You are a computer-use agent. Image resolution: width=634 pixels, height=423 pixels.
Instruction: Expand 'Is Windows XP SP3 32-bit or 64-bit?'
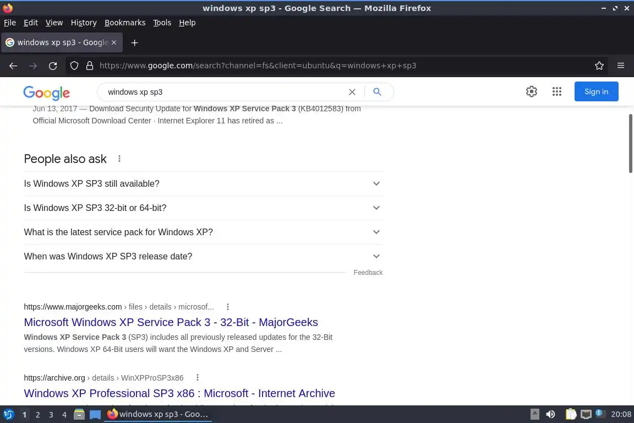[x=204, y=208]
